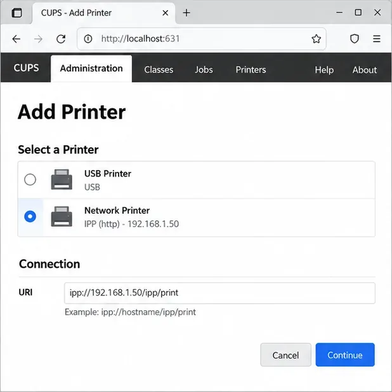Open the CUPS home link
Viewport: 392px width, 392px height.
click(26, 68)
